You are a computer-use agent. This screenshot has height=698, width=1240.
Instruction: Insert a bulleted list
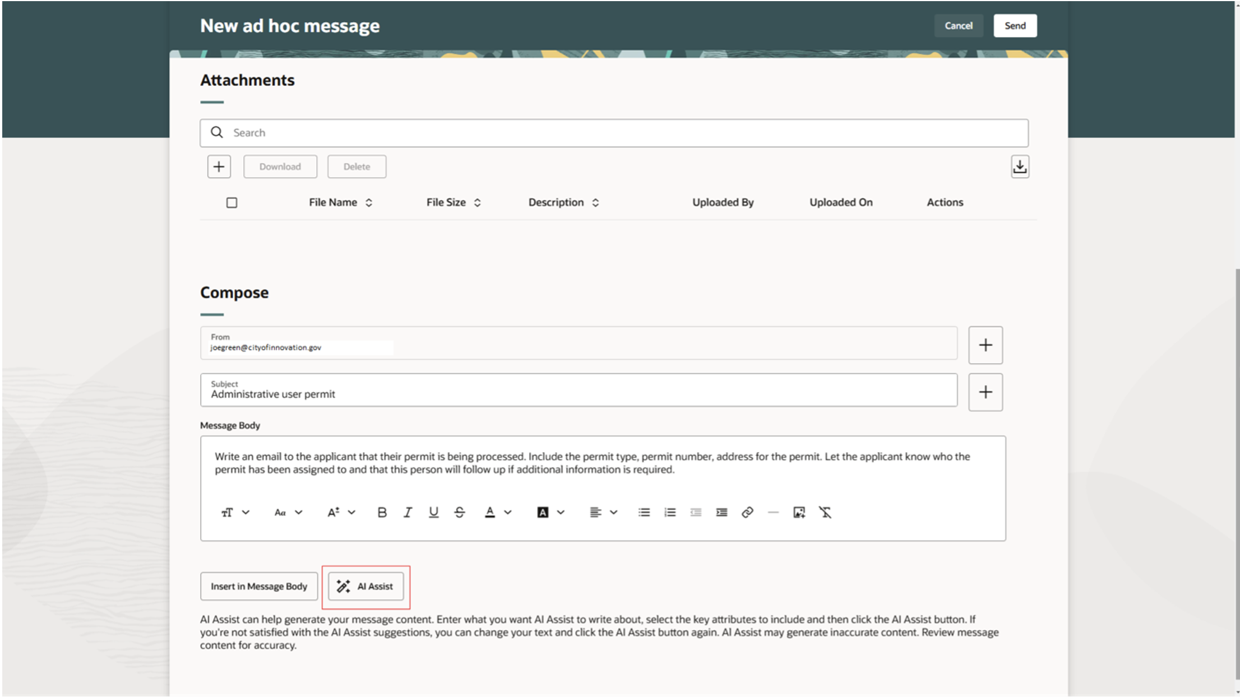point(643,512)
